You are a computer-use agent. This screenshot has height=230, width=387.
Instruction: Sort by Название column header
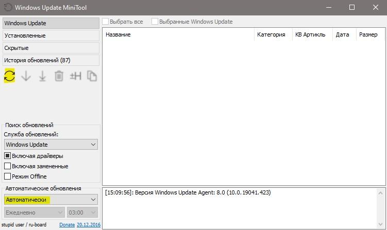coord(178,34)
